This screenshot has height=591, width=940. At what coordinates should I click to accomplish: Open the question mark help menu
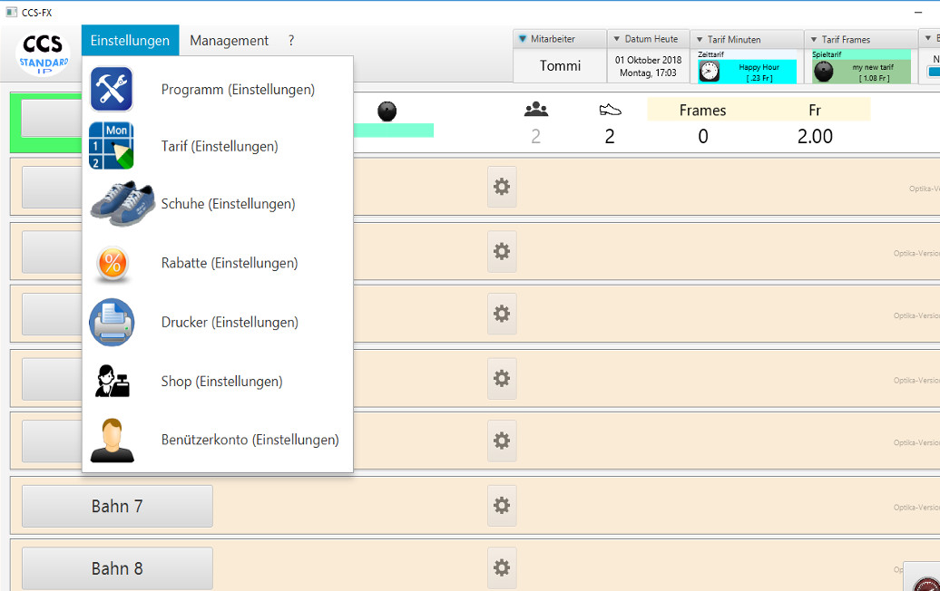coord(291,41)
